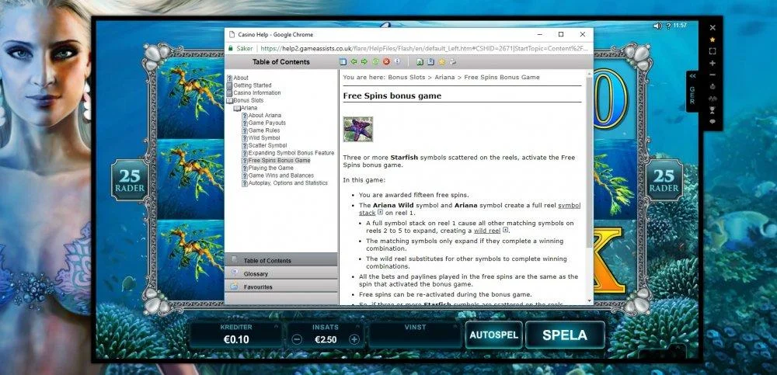Switch to the Favourites tab
Image resolution: width=777 pixels, height=375 pixels.
point(281,286)
